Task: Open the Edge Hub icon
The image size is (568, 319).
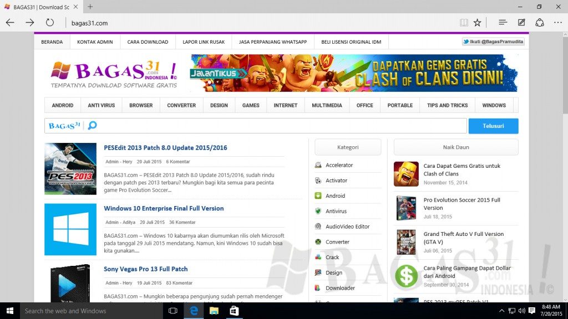Action: tap(503, 23)
